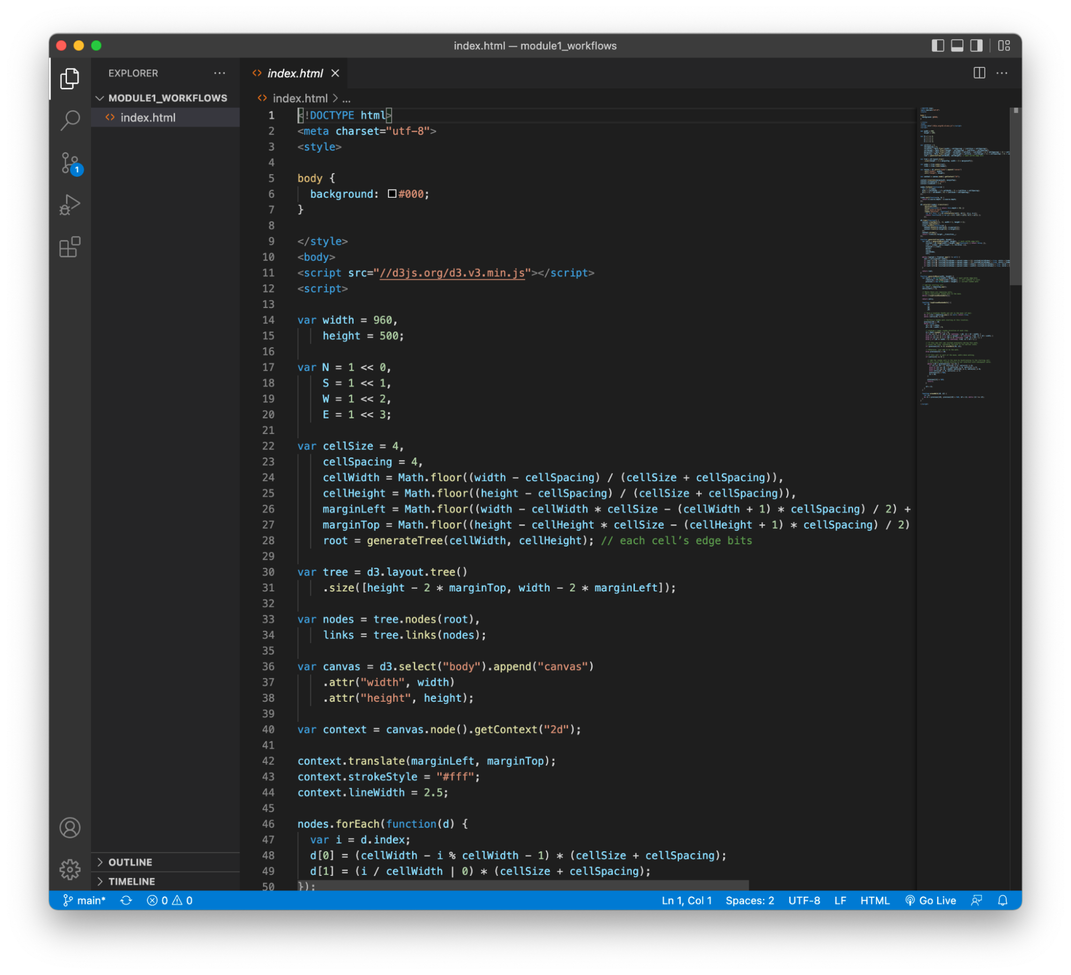Open the Search view icon
The width and height of the screenshot is (1071, 975).
click(70, 120)
